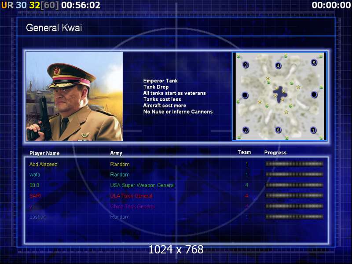Click team number in wafa's row
Screen dimensions: 352x264
(x=247, y=174)
